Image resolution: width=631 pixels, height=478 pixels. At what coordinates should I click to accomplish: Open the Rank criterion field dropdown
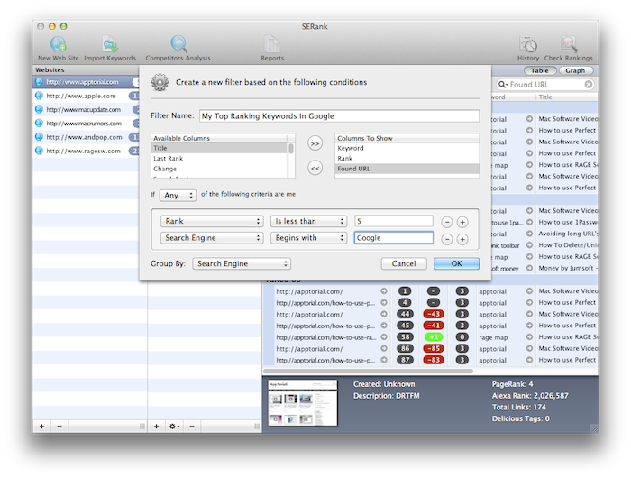(212, 221)
